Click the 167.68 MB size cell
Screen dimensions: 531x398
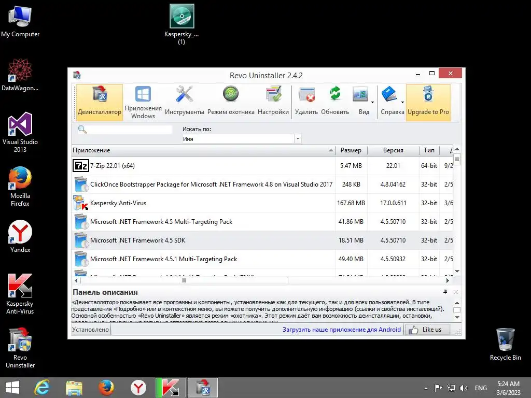(x=351, y=203)
